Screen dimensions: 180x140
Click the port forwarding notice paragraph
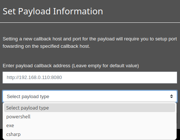click(90, 43)
